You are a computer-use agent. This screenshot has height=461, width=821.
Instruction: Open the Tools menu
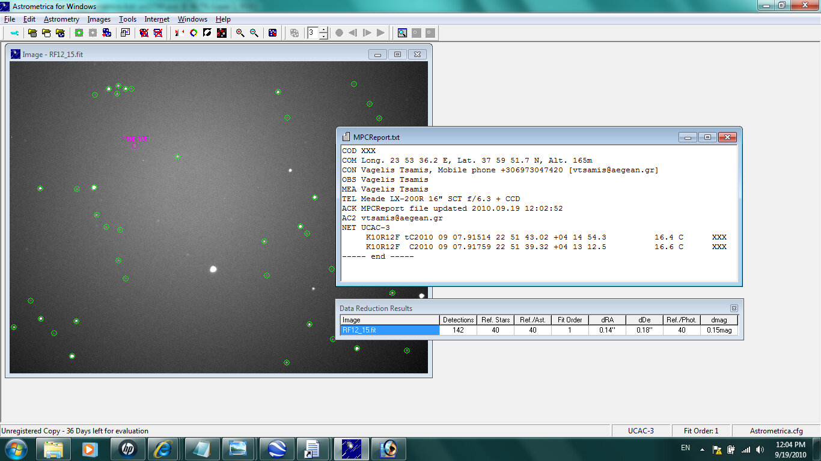[127, 19]
